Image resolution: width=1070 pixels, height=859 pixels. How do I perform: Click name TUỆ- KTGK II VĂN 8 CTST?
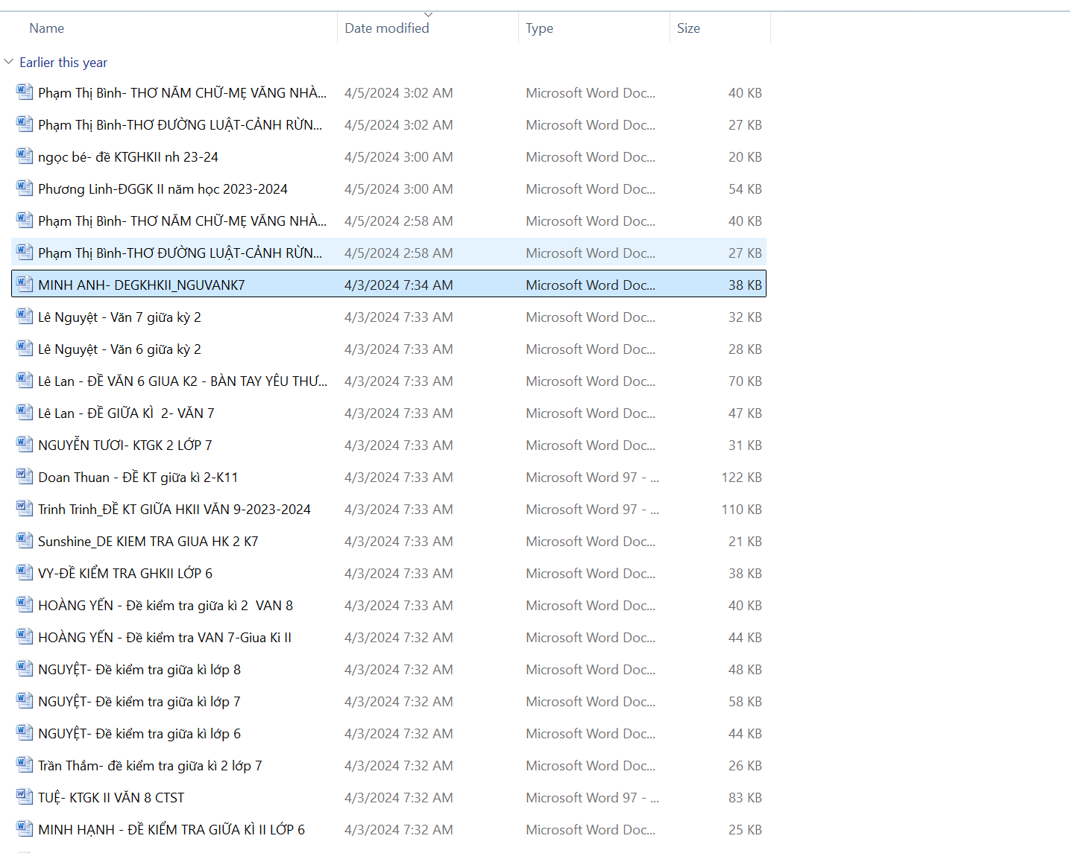(x=111, y=798)
